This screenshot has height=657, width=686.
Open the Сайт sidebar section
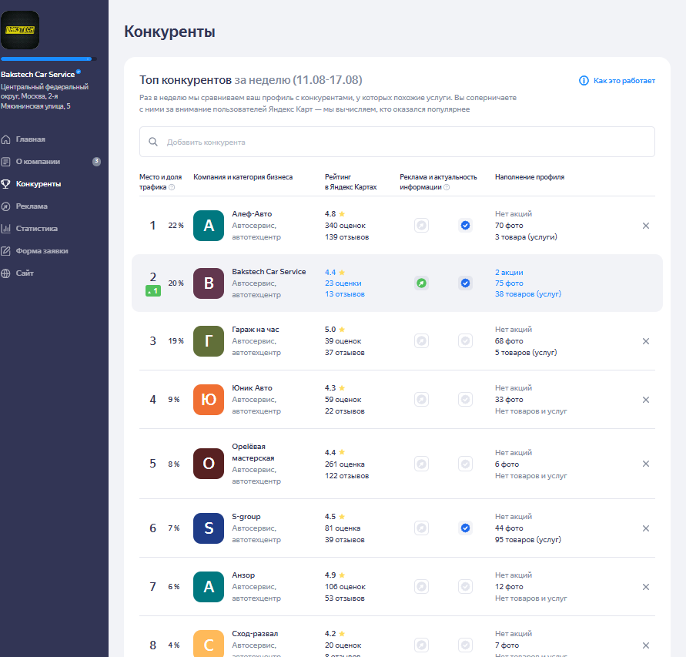pos(25,273)
